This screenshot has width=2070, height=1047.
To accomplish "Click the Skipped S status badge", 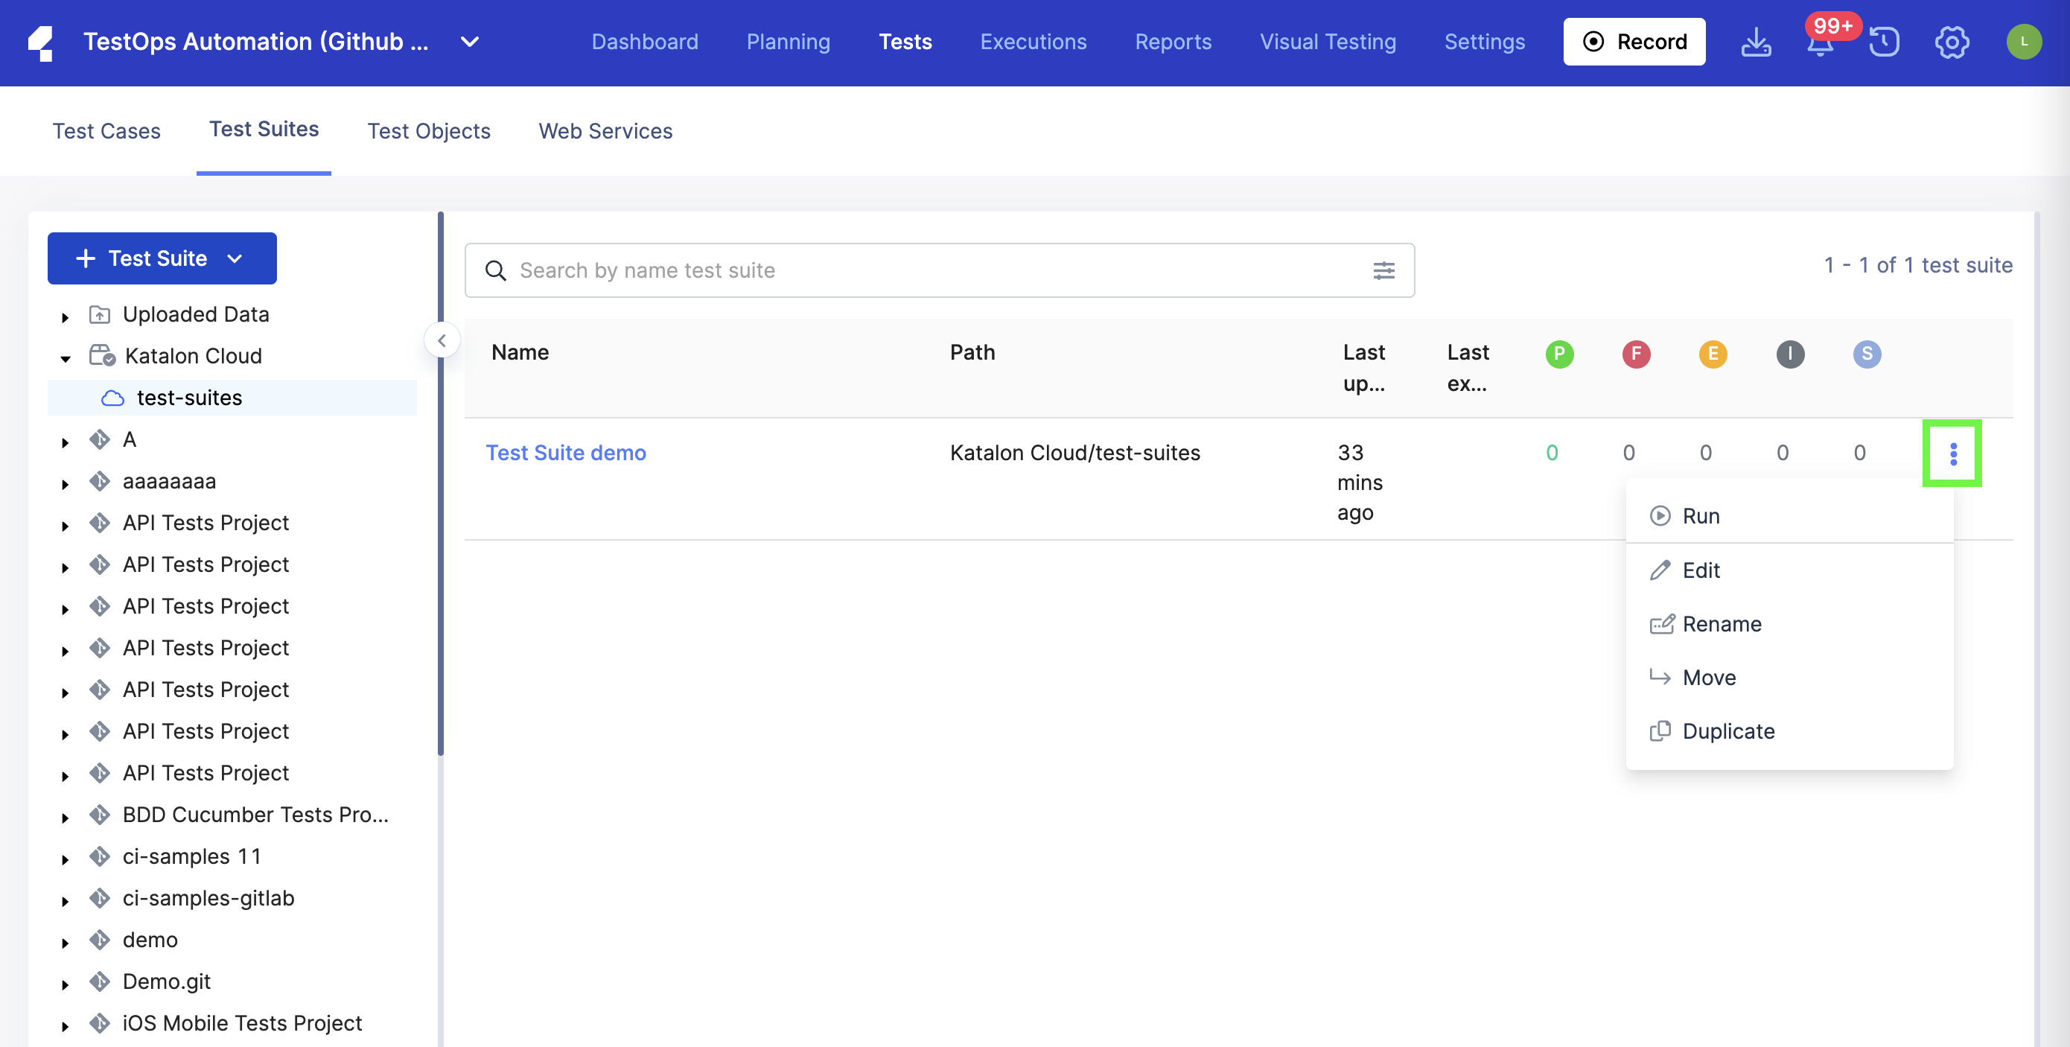I will 1867,354.
